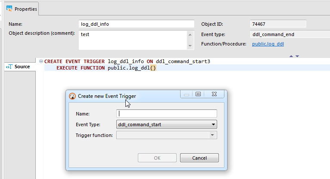The height and width of the screenshot is (179, 330).
Task: Click the up triangle above source panel
Action: [x=291, y=56]
